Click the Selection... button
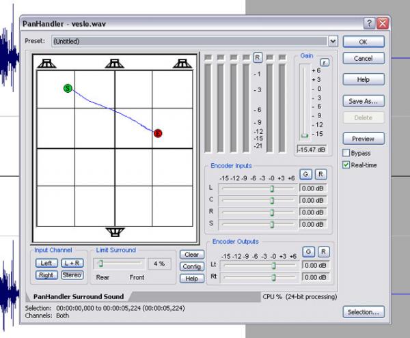The height and width of the screenshot is (338, 410). point(363,312)
